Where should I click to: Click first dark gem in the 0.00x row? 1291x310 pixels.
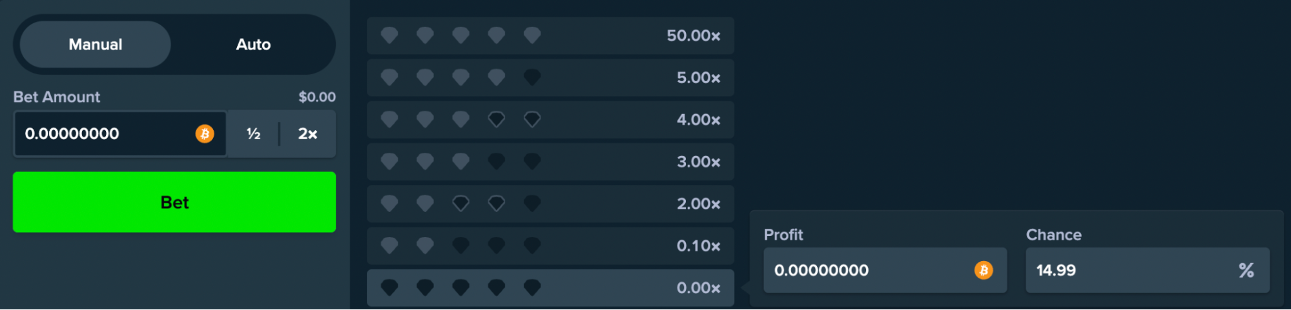point(389,287)
